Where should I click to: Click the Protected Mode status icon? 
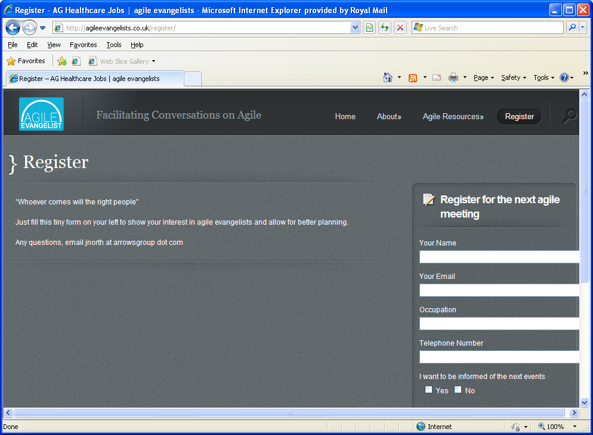(515, 427)
